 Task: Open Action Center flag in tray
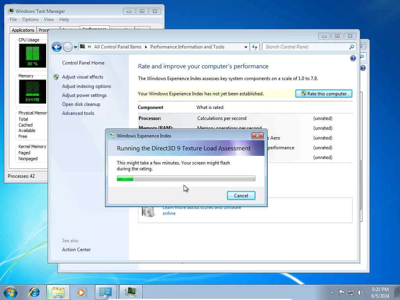point(341,292)
